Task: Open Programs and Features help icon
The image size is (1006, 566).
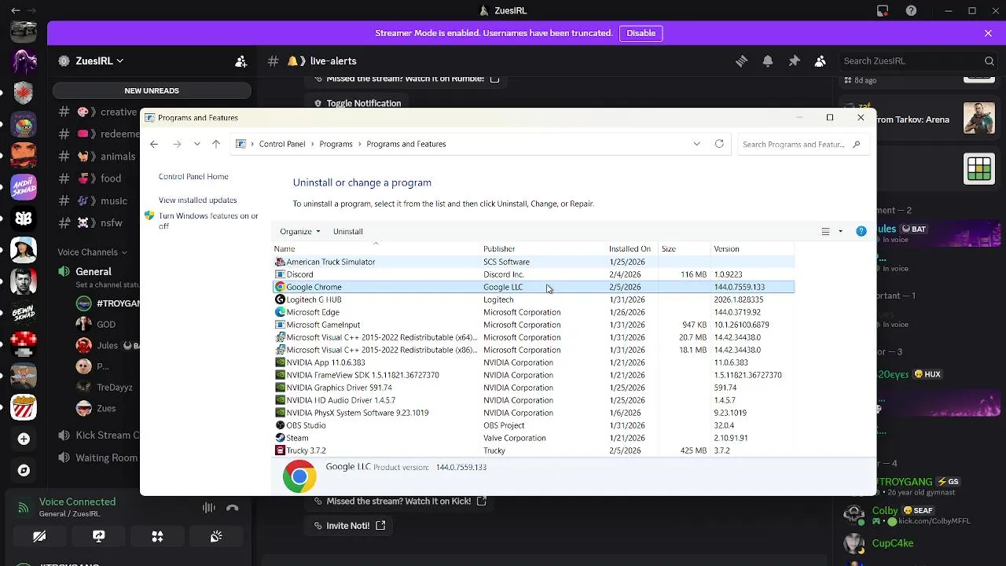Action: click(861, 231)
